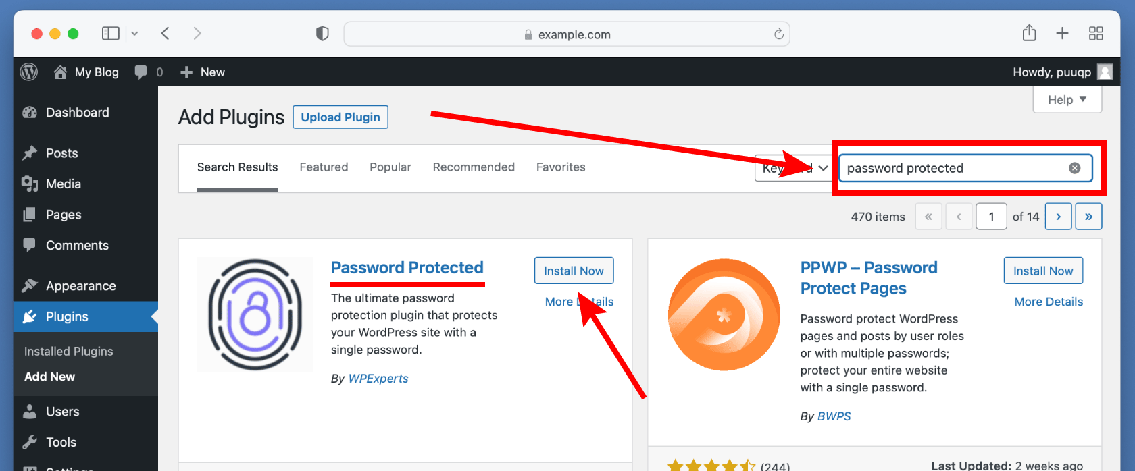Viewport: 1135px width, 471px height.
Task: Open the comments bubble in admin bar
Action: click(141, 72)
